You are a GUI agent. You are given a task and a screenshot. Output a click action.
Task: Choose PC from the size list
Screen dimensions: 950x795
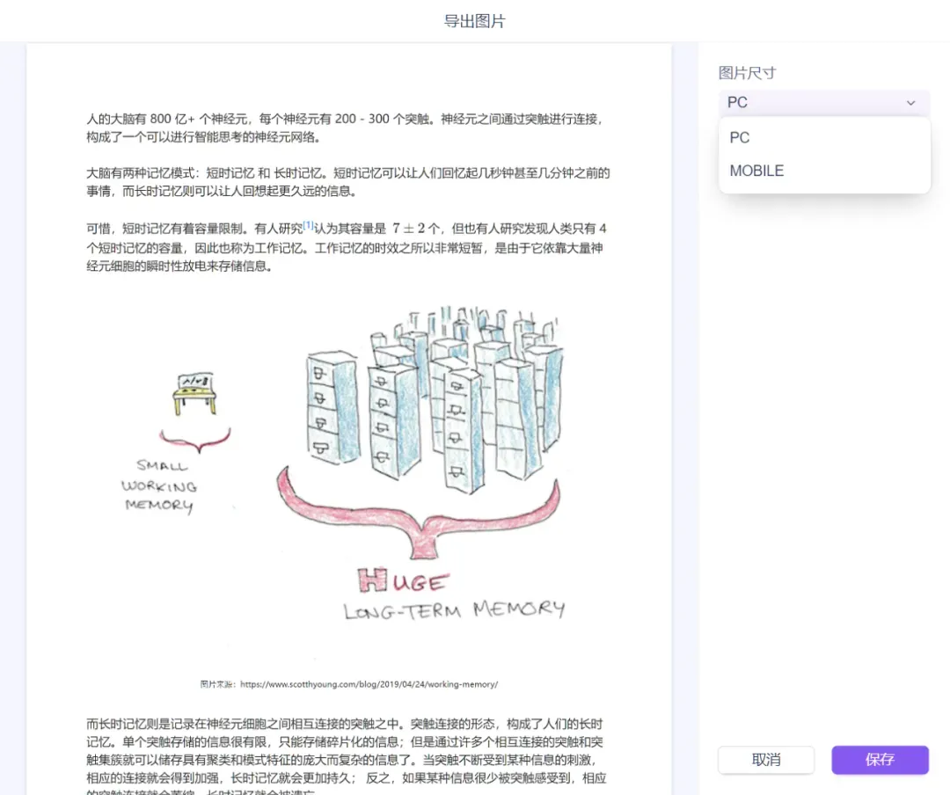pyautogui.click(x=824, y=137)
